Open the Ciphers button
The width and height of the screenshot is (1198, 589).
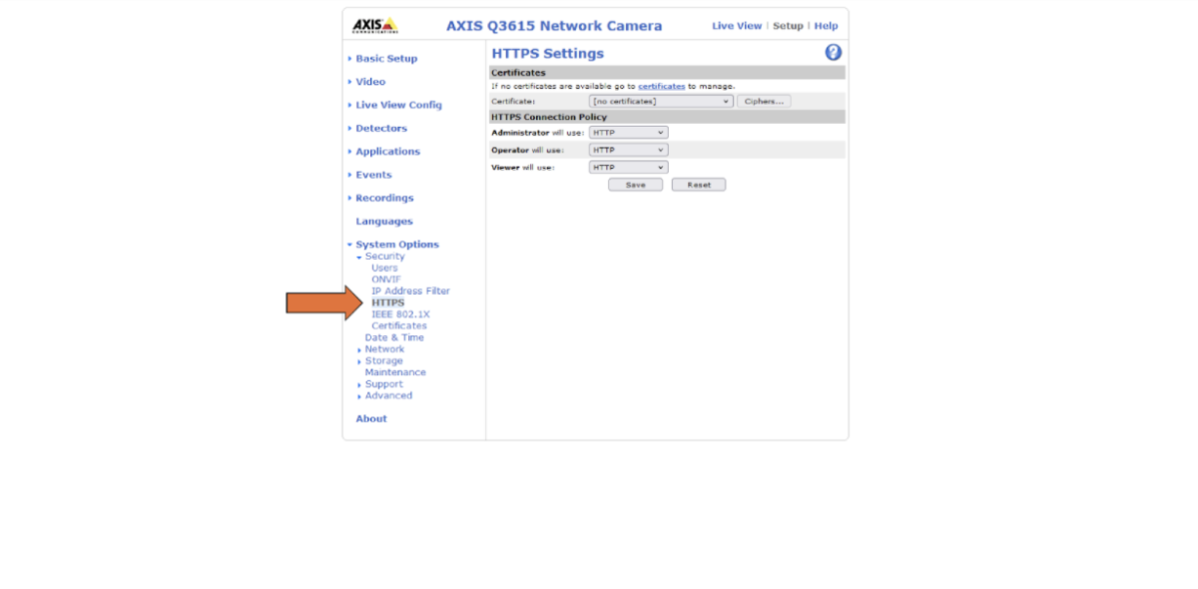(764, 101)
